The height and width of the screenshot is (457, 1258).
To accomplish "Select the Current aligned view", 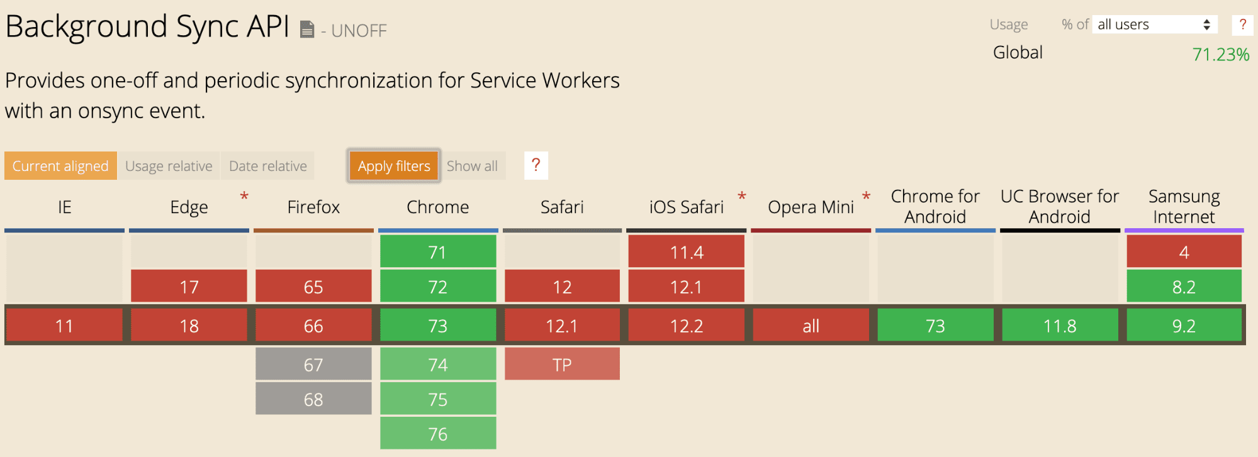I will [60, 166].
